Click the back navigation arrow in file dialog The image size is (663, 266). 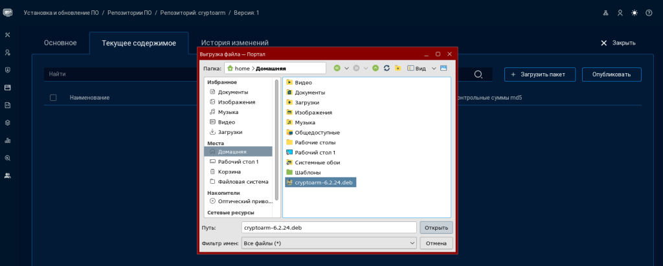coord(337,68)
